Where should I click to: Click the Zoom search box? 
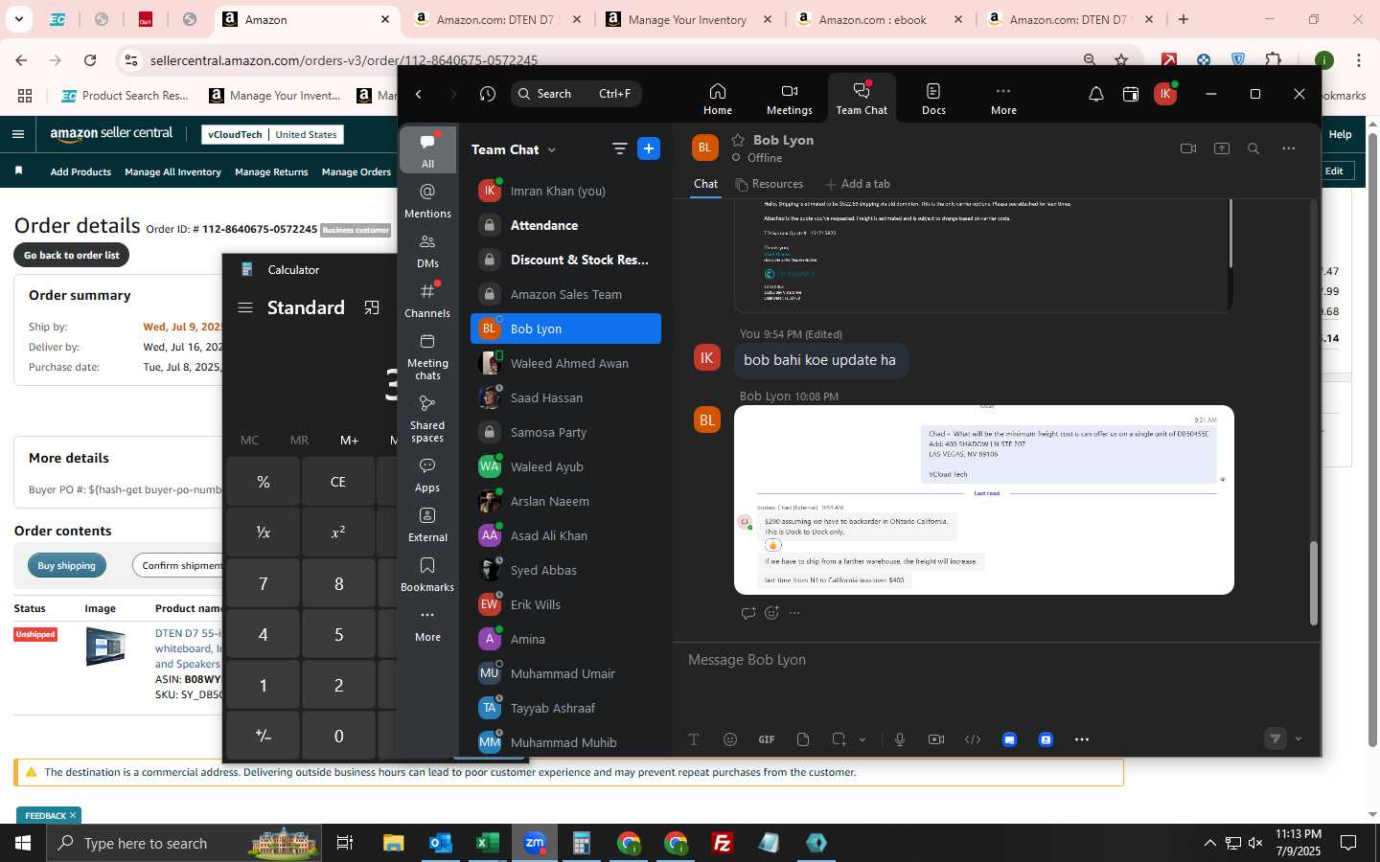(x=576, y=94)
